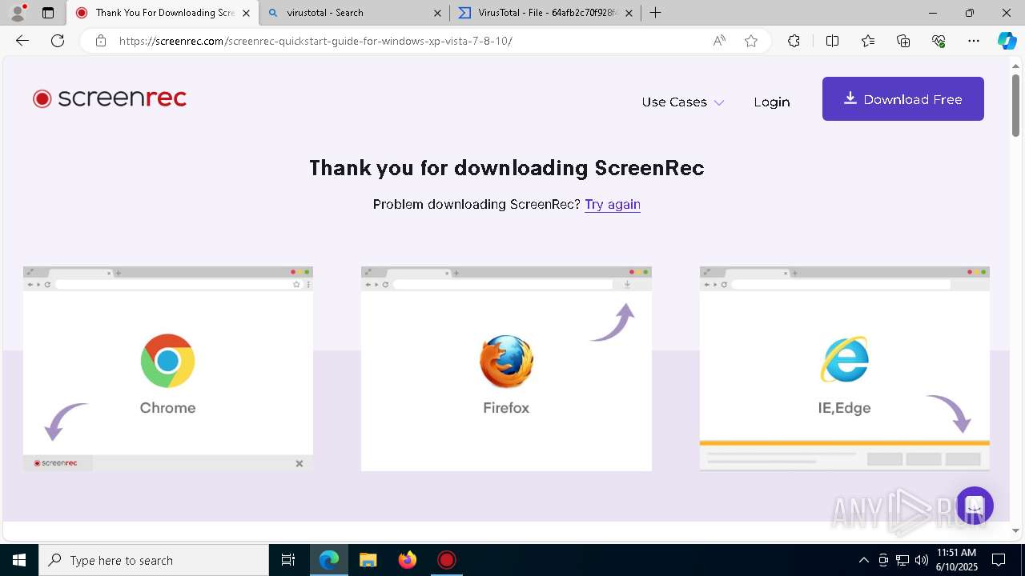Open the Windows Start menu
Screen dimensions: 1025x576
pos(19,560)
